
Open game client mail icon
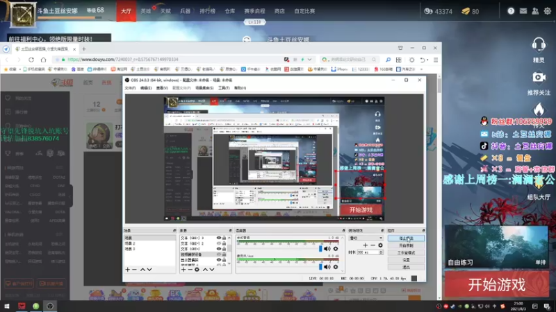pos(523,11)
